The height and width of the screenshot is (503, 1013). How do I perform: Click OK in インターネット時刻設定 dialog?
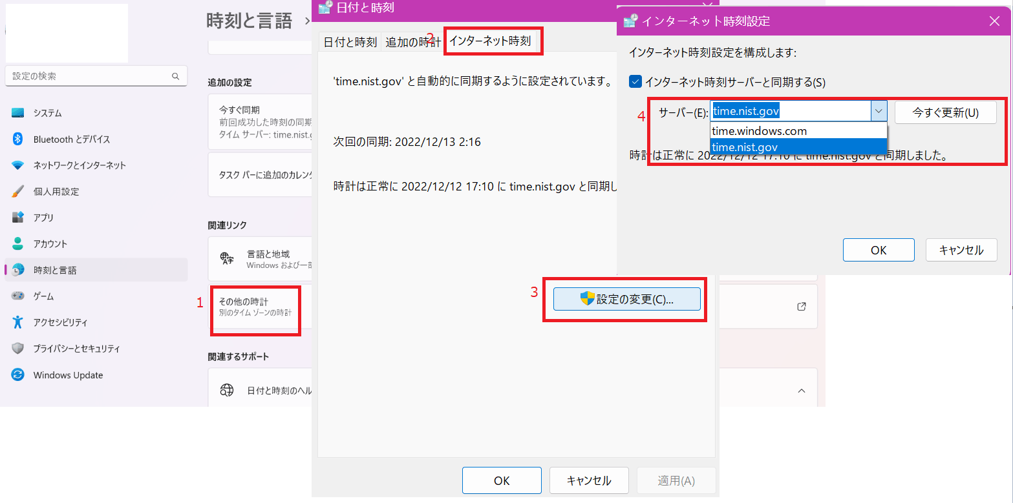(879, 250)
